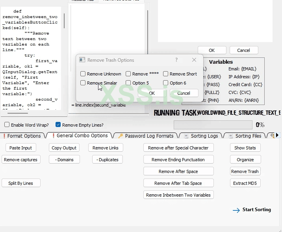
Task: Click the code panel horizontal scrollbar
Action: coord(18,113)
